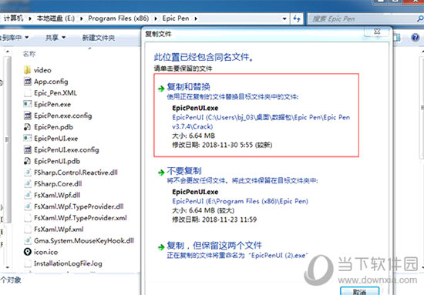Go to 本地磁盘 (E:) in the breadcrumb
The width and height of the screenshot is (424, 295).
click(56, 18)
